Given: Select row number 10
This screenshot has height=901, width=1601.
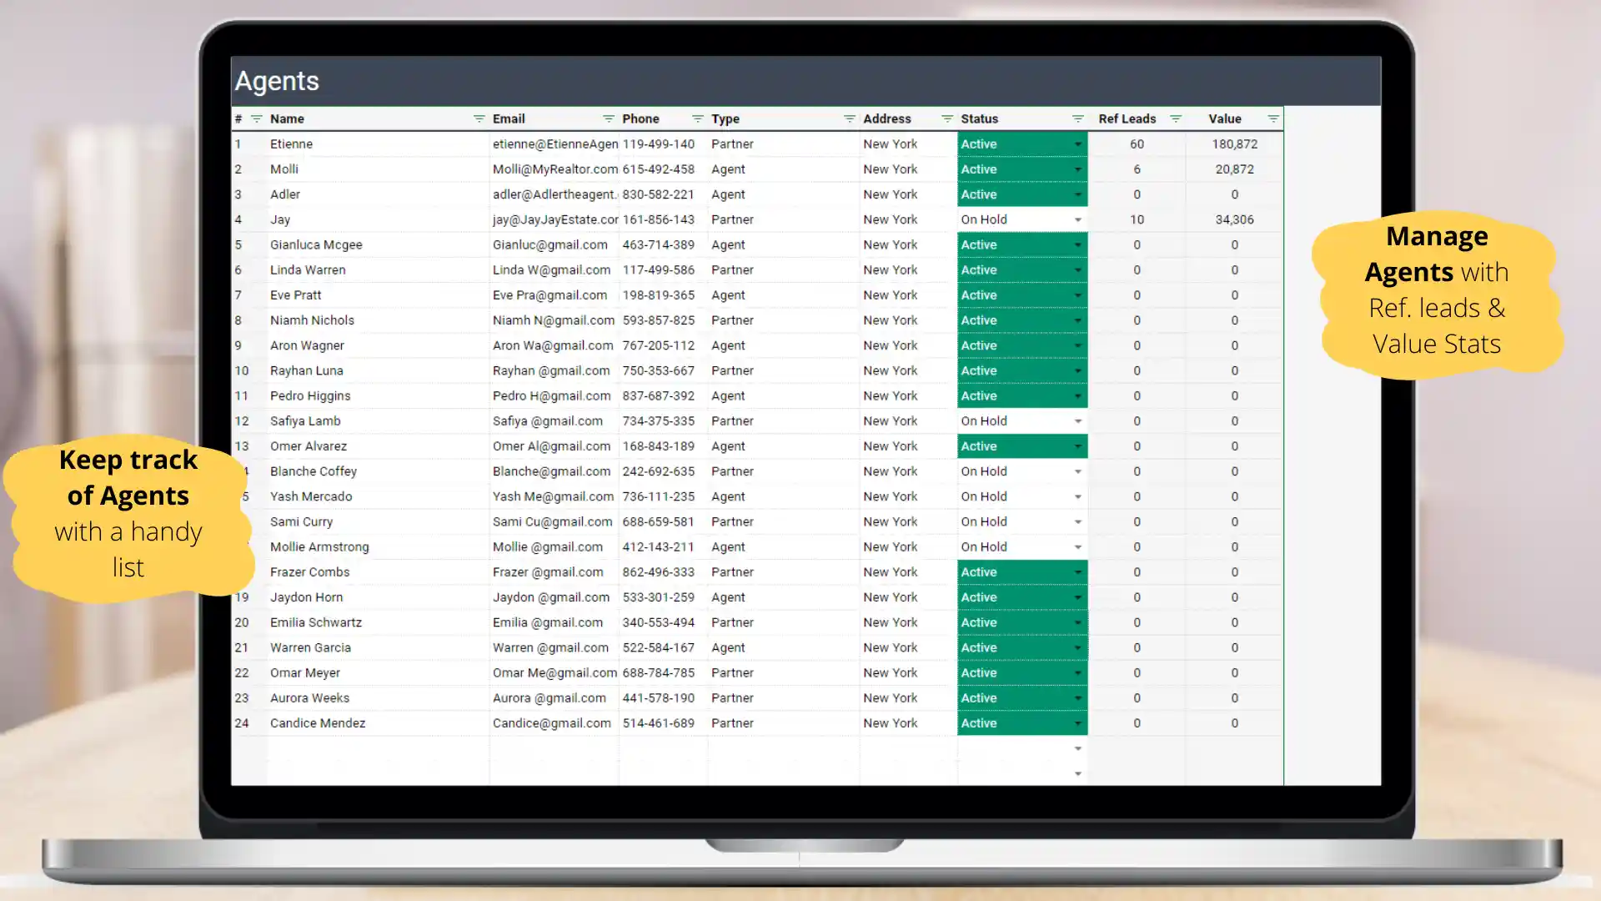Looking at the screenshot, I should tap(241, 370).
